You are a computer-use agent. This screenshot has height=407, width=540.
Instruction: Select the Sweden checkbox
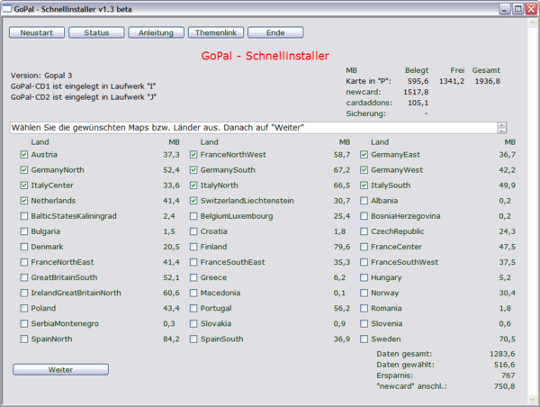click(x=364, y=339)
